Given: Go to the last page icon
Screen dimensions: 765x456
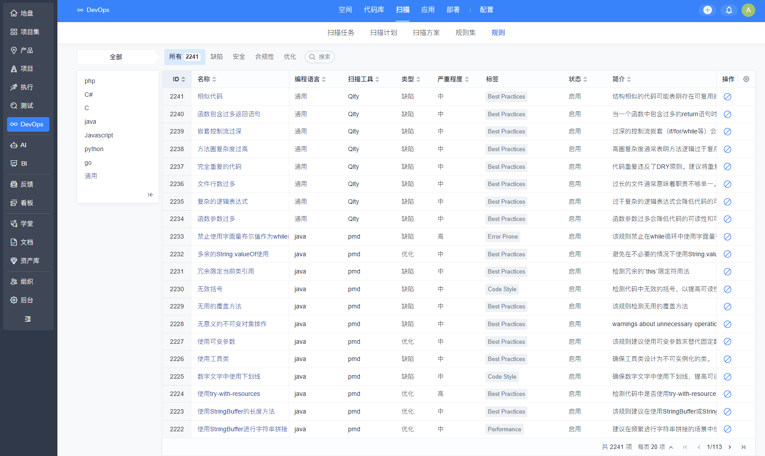Looking at the screenshot, I should (743, 447).
